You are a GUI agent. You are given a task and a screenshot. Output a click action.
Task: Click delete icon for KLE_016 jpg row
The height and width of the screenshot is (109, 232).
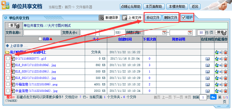[x=225, y=65]
